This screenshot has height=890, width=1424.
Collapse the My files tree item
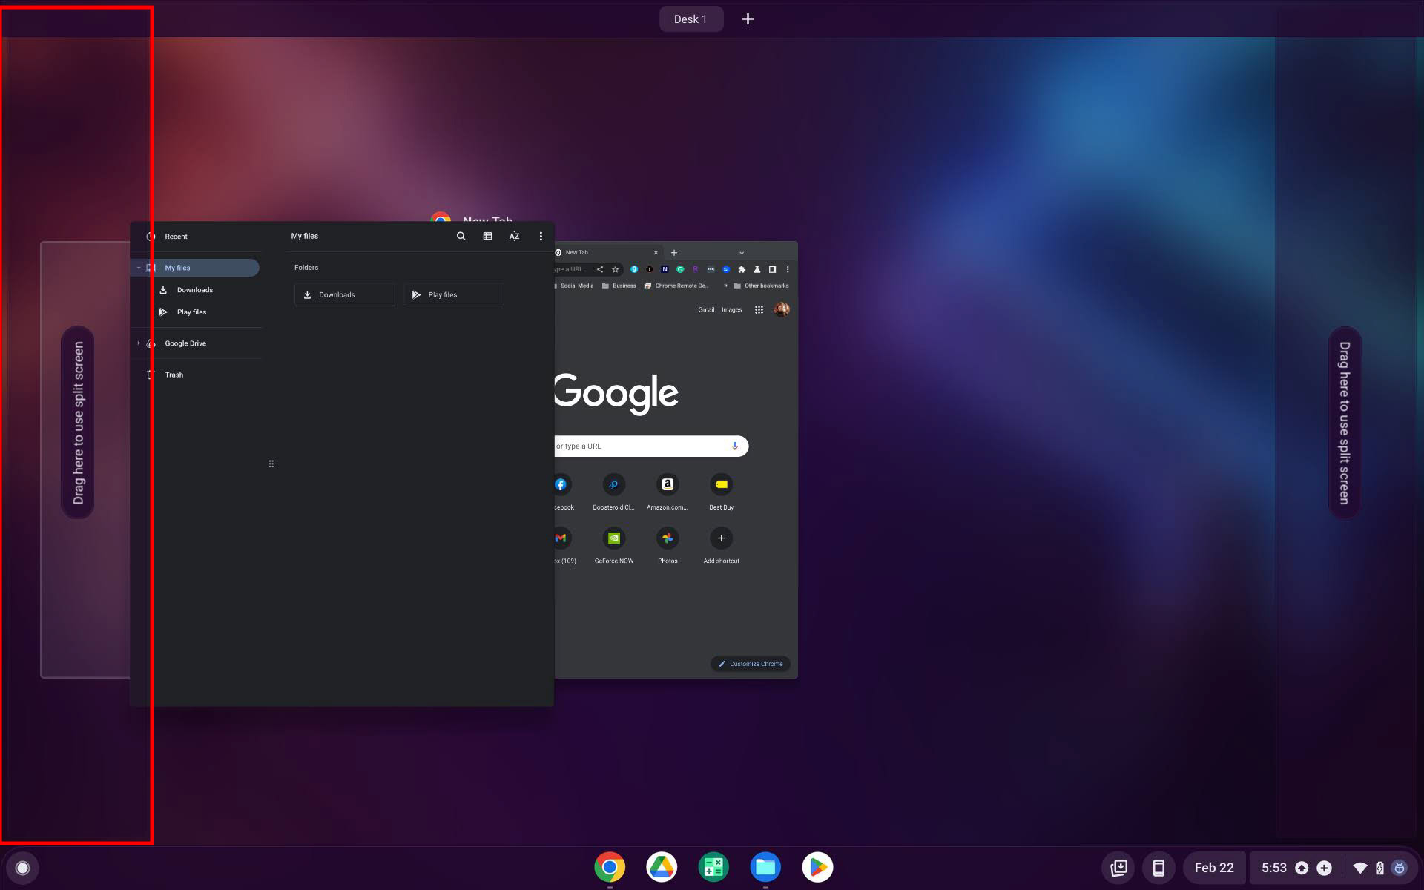pos(139,268)
